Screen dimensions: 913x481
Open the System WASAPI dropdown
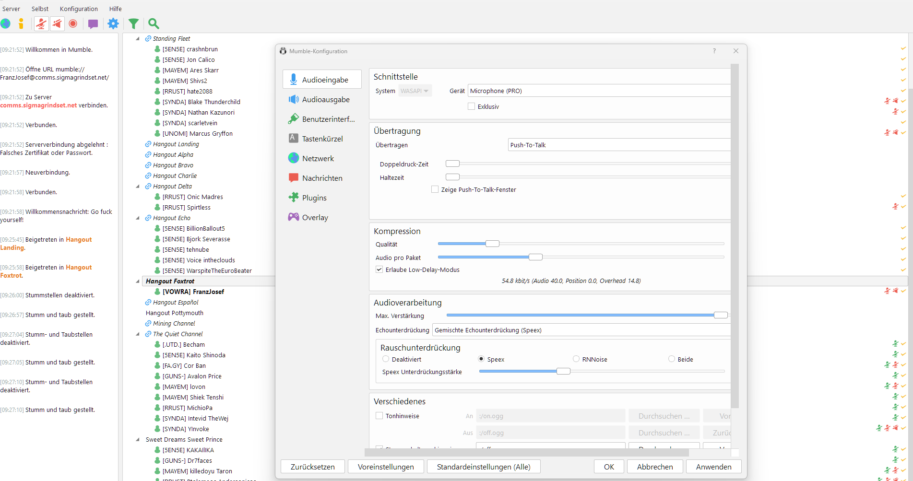tap(415, 91)
